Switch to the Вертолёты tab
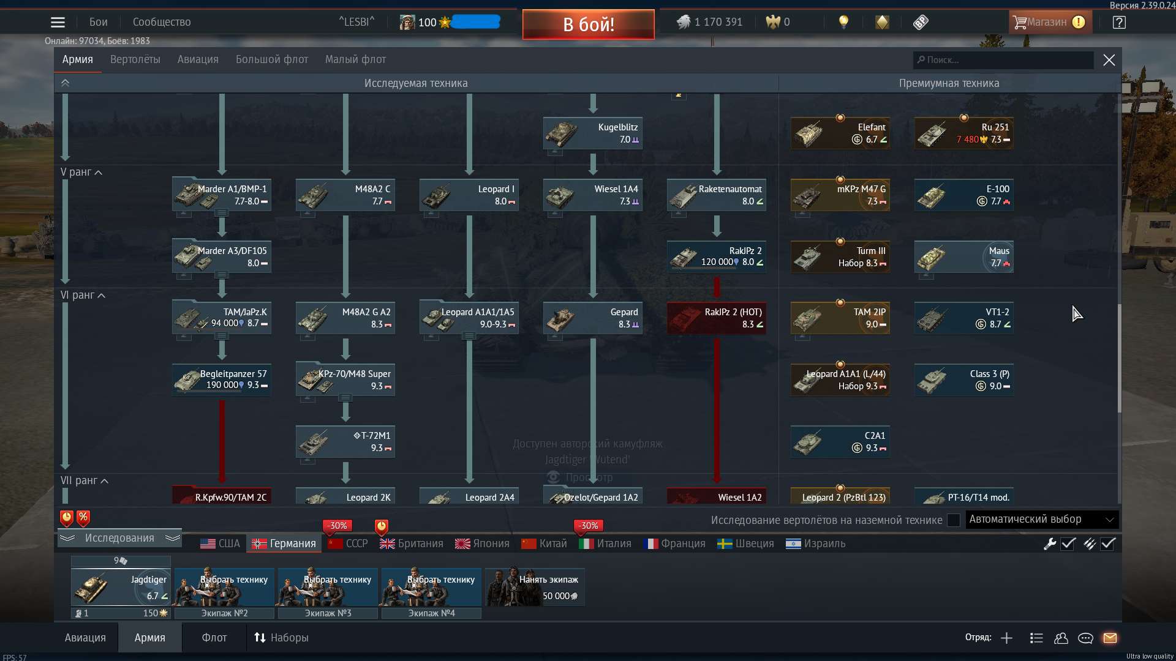This screenshot has height=661, width=1176. tap(135, 60)
